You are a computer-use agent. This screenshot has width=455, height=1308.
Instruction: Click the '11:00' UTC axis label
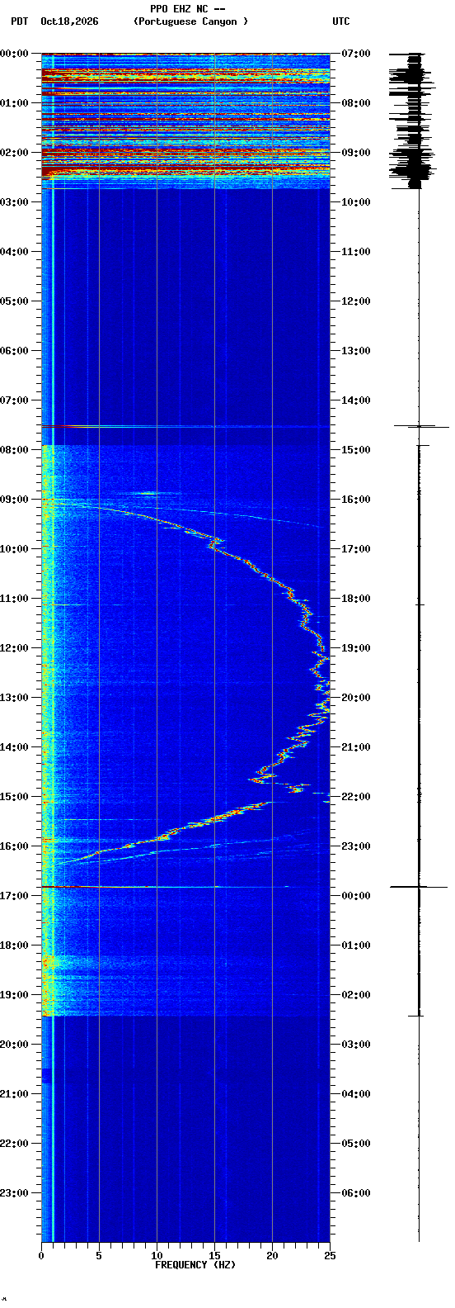[x=356, y=252]
